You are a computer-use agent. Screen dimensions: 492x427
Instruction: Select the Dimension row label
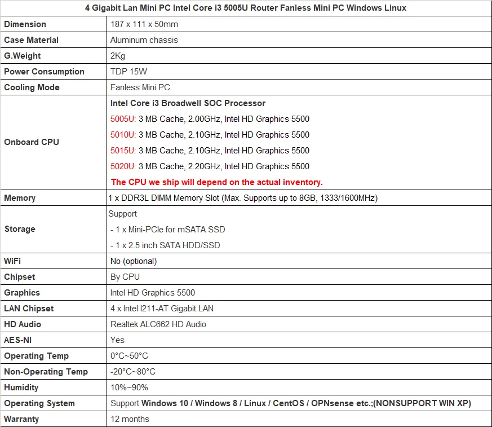click(25, 24)
